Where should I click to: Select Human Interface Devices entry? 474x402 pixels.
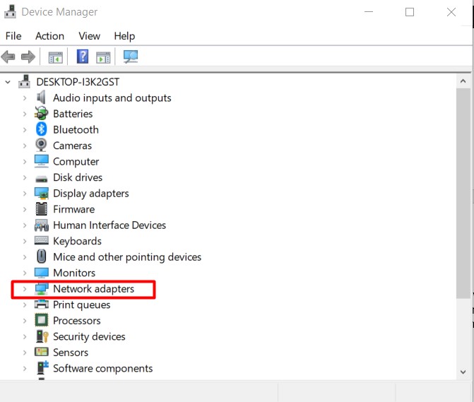point(109,225)
